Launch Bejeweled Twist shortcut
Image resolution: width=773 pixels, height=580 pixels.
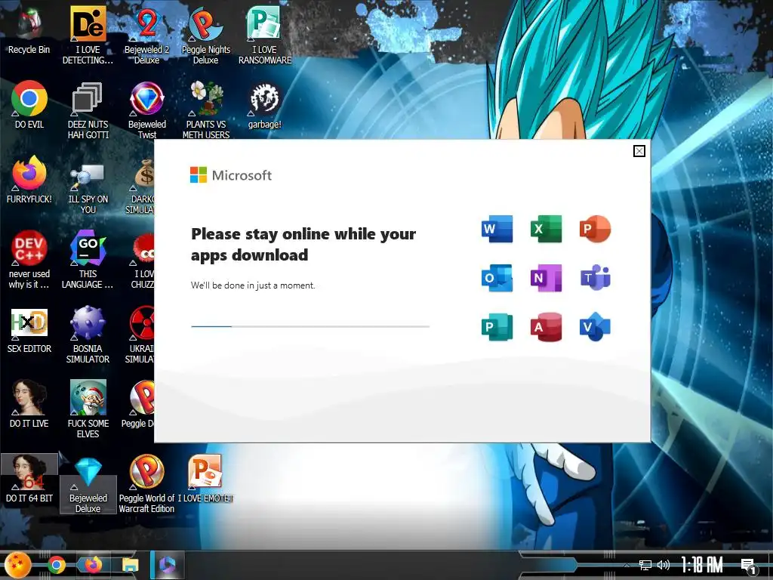tap(146, 110)
